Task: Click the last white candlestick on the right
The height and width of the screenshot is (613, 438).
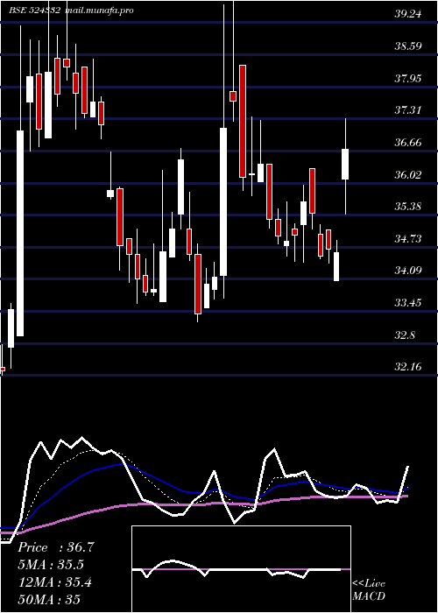Action: pos(345,165)
